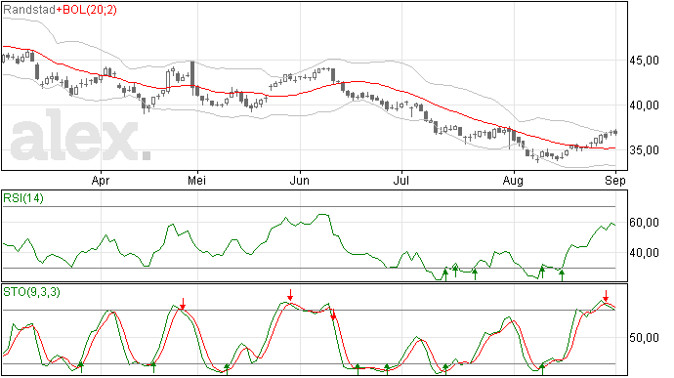Select the 40,00 value on price axis
Image resolution: width=674 pixels, height=378 pixels.
[644, 105]
